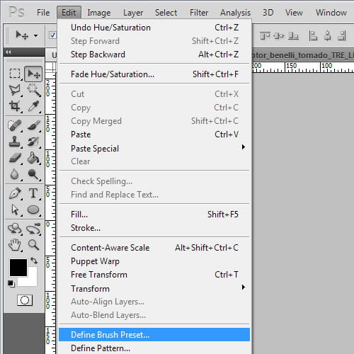354x354 pixels.
Task: Choose the Pen tool
Action: click(x=15, y=193)
